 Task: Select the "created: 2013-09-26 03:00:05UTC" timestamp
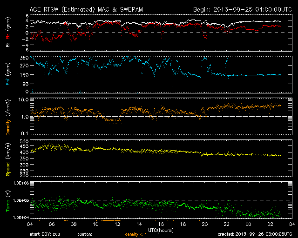[255, 234]
